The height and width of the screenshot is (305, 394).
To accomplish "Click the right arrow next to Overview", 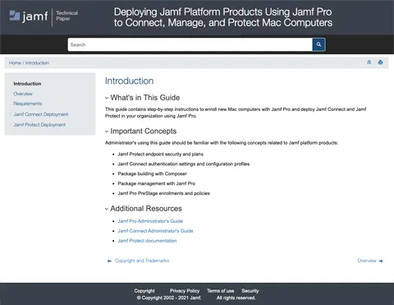I will 381,261.
